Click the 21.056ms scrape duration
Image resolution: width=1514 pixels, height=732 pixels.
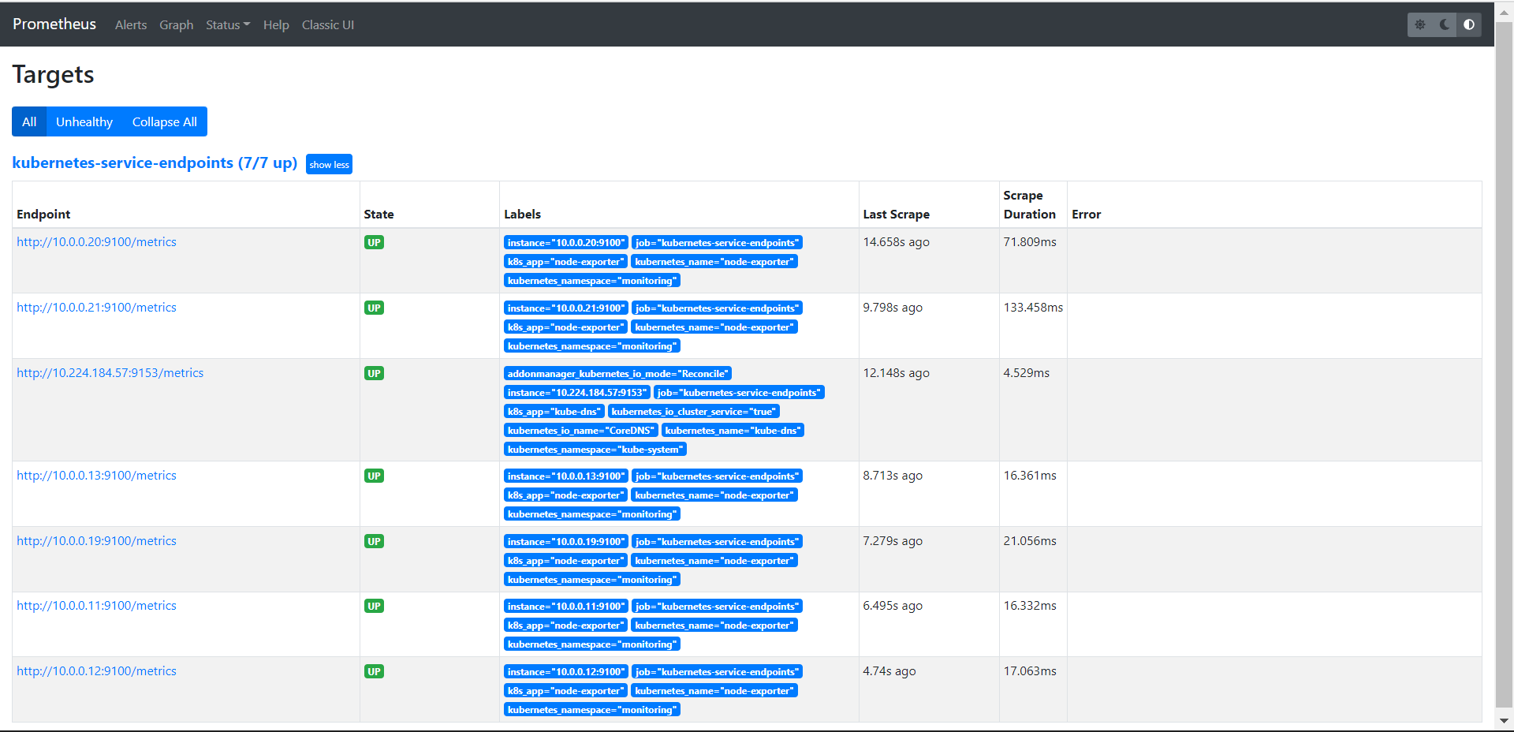(x=1030, y=541)
